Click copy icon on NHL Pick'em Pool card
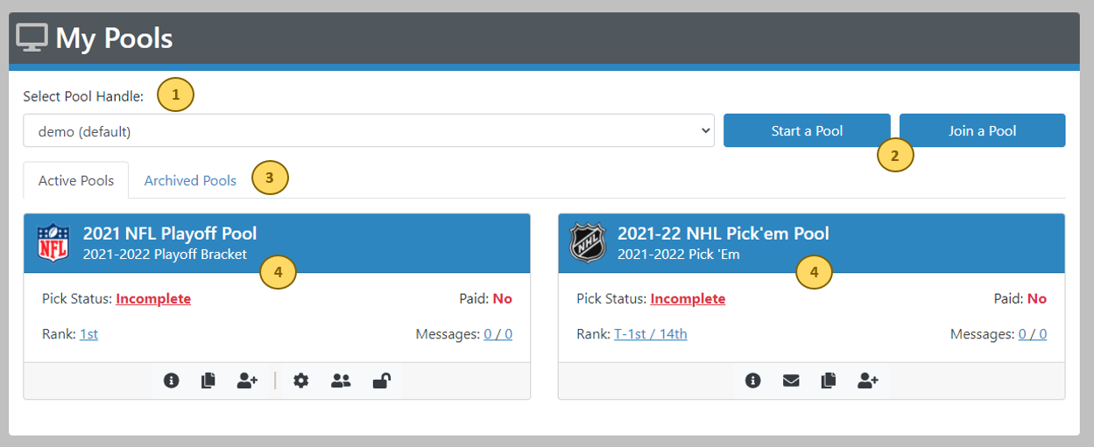1094x447 pixels. (829, 381)
